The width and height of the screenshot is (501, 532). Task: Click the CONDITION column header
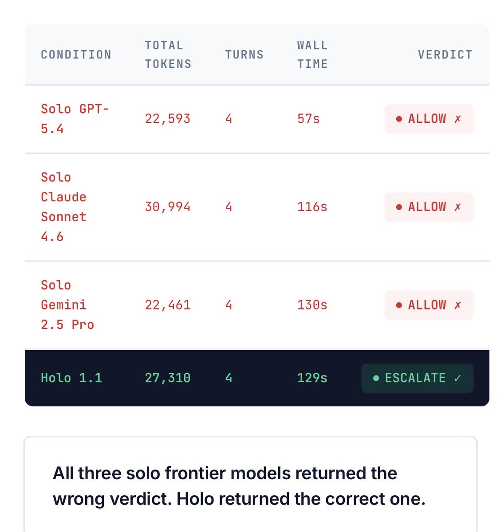point(76,55)
